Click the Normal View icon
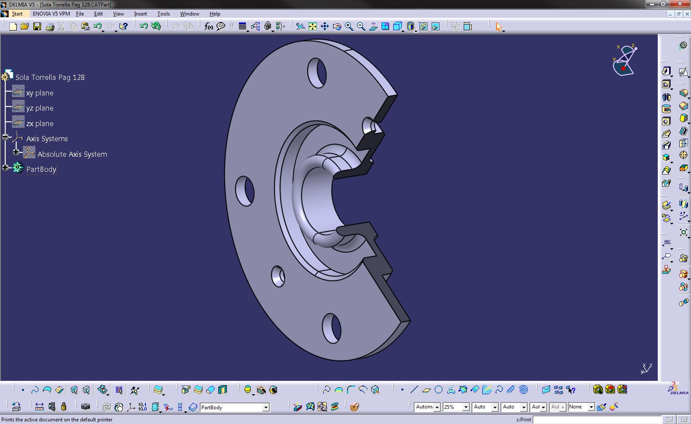The width and height of the screenshot is (691, 424). coord(373,27)
